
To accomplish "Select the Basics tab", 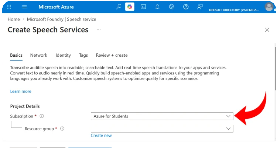I will (x=16, y=55).
